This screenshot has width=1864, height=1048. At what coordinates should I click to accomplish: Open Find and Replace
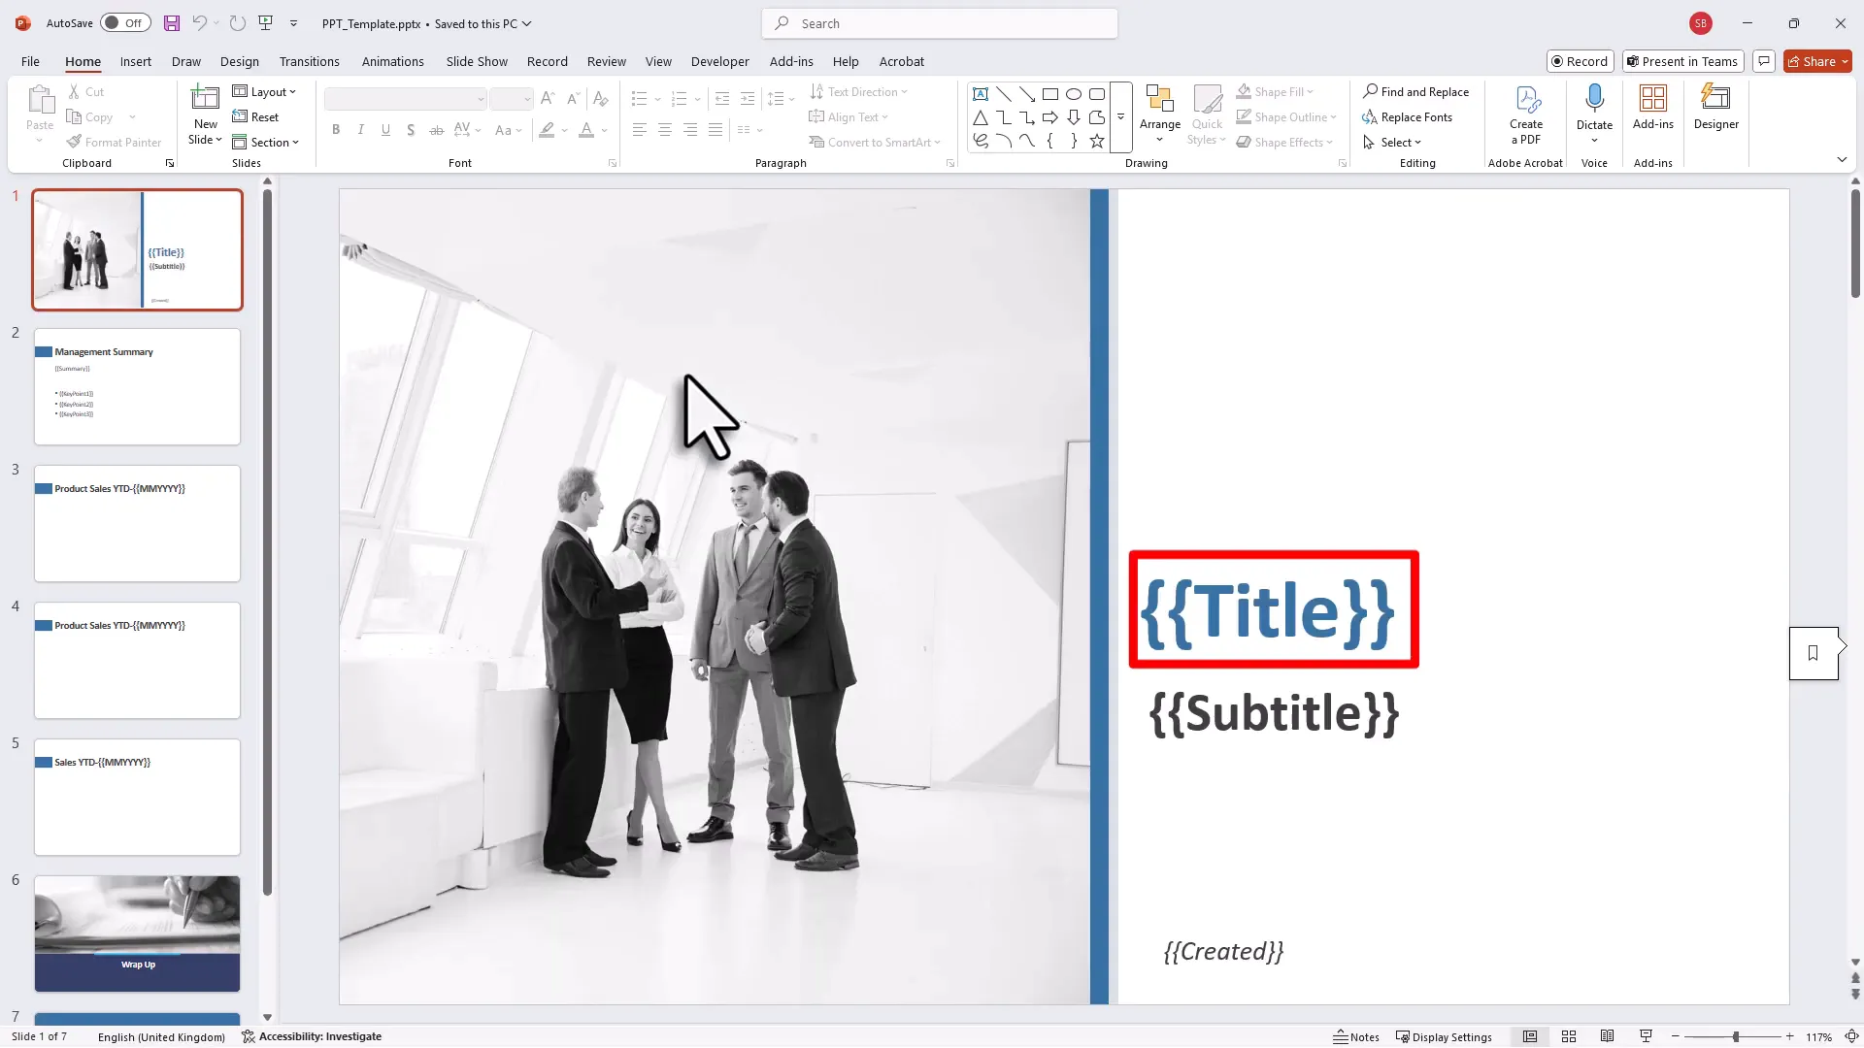coord(1416,91)
